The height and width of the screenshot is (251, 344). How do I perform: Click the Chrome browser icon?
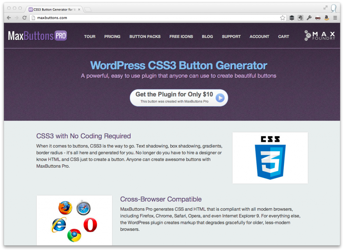pos(74,236)
